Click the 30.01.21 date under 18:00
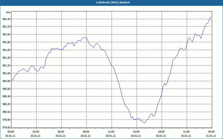 click(x=161, y=136)
